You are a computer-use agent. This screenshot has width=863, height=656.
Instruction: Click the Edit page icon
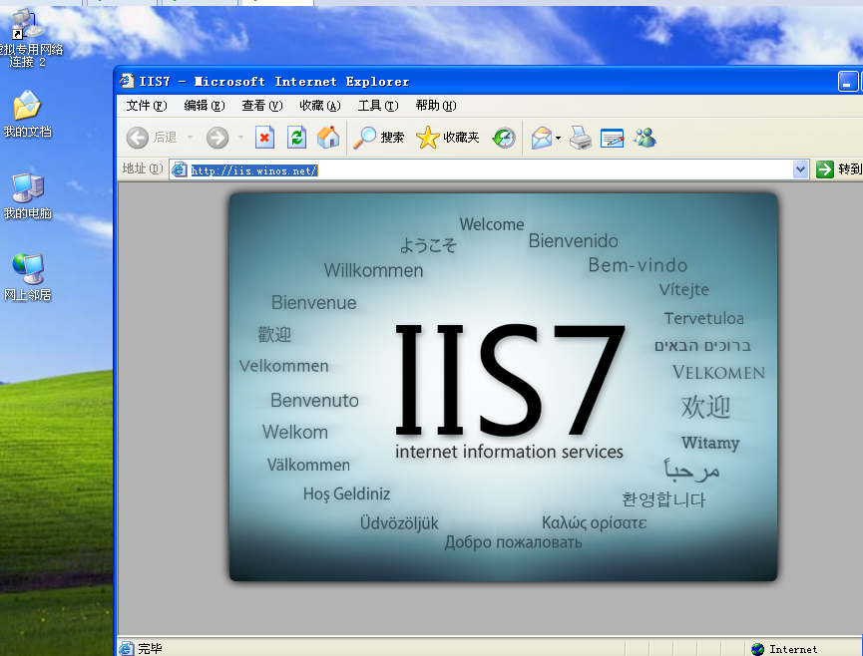(612, 138)
